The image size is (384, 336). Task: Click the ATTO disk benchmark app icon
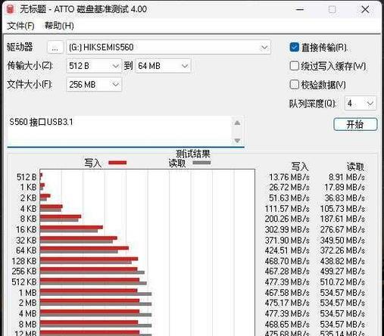coord(10,9)
